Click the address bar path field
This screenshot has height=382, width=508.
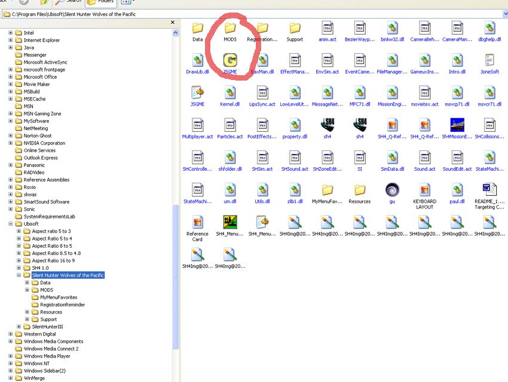(253, 14)
